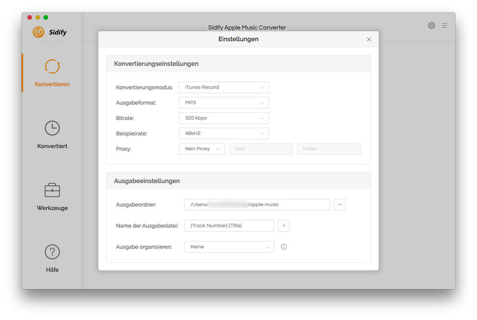Open the Werkzeuge toolbox icon
477x320 pixels.
pos(52,190)
